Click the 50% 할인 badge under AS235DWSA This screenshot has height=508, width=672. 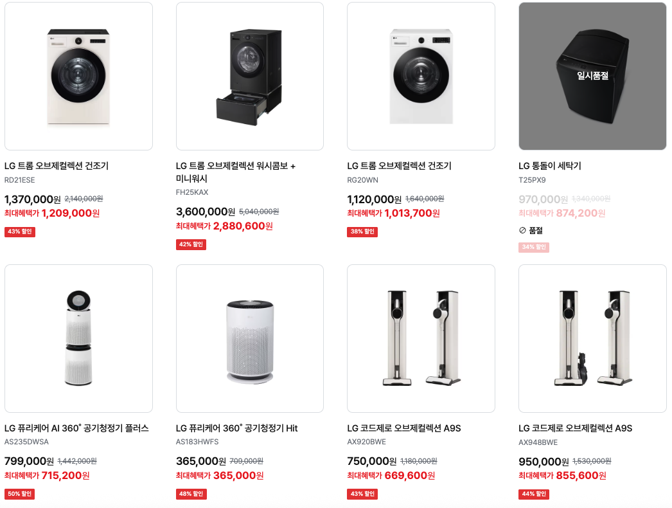coord(20,494)
